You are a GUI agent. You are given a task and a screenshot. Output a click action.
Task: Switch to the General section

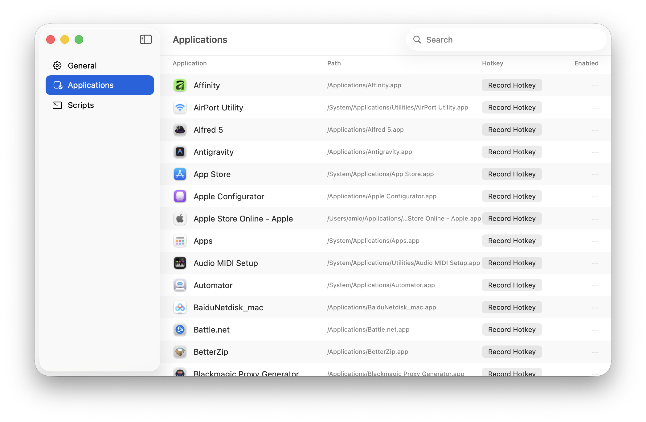(82, 65)
